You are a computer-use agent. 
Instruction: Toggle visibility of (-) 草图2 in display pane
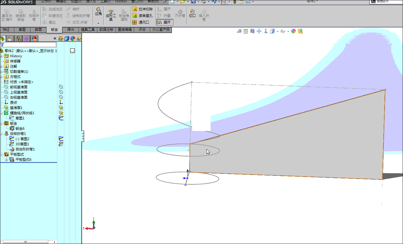click(61, 139)
